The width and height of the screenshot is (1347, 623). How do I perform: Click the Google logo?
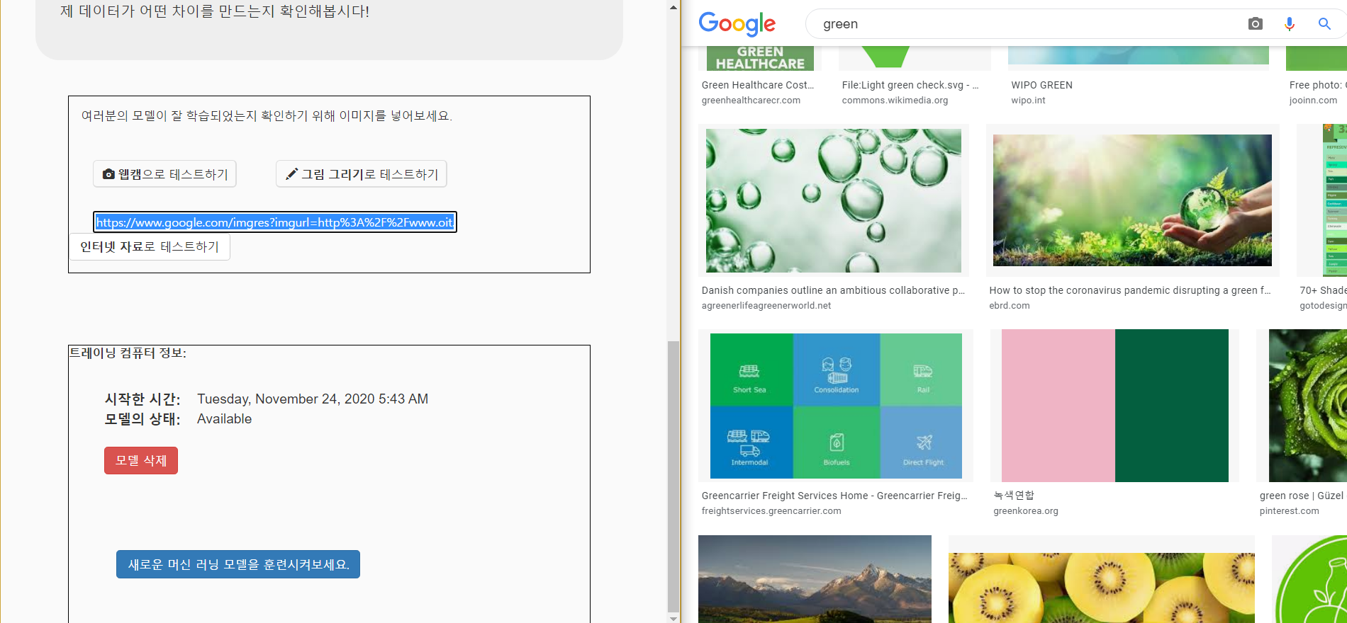coord(737,23)
